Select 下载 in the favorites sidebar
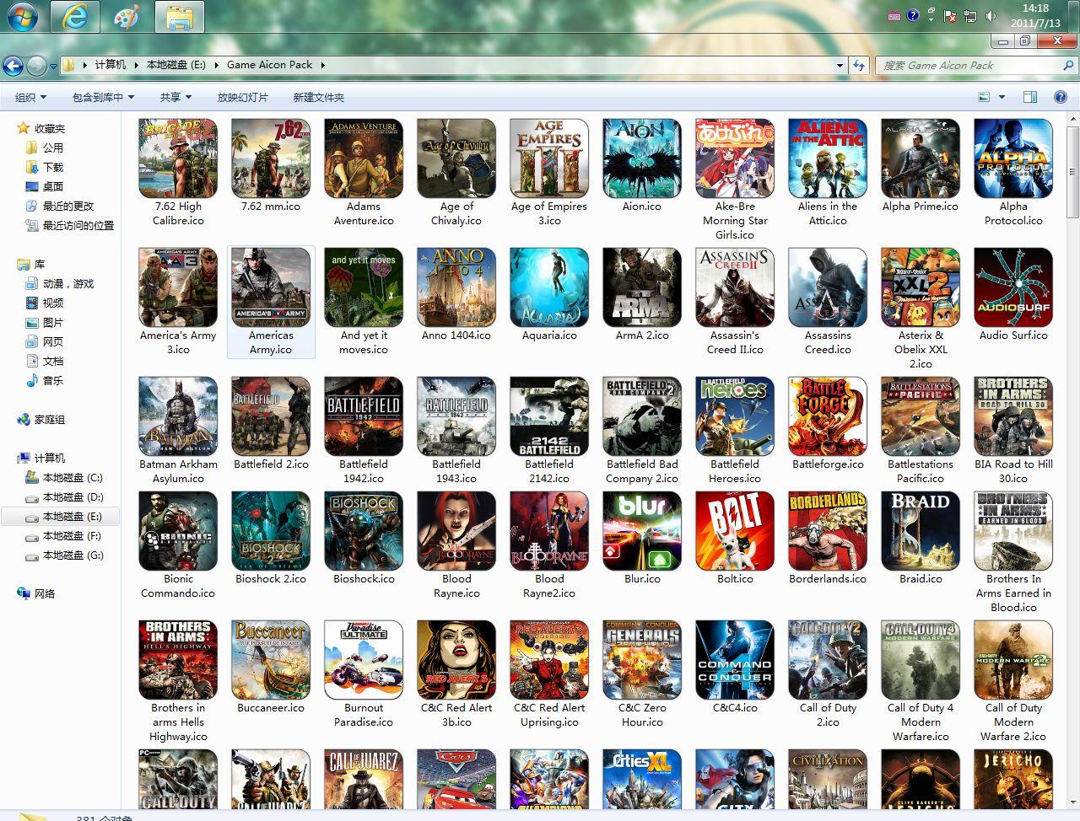Viewport: 1080px width, 821px height. (x=53, y=167)
